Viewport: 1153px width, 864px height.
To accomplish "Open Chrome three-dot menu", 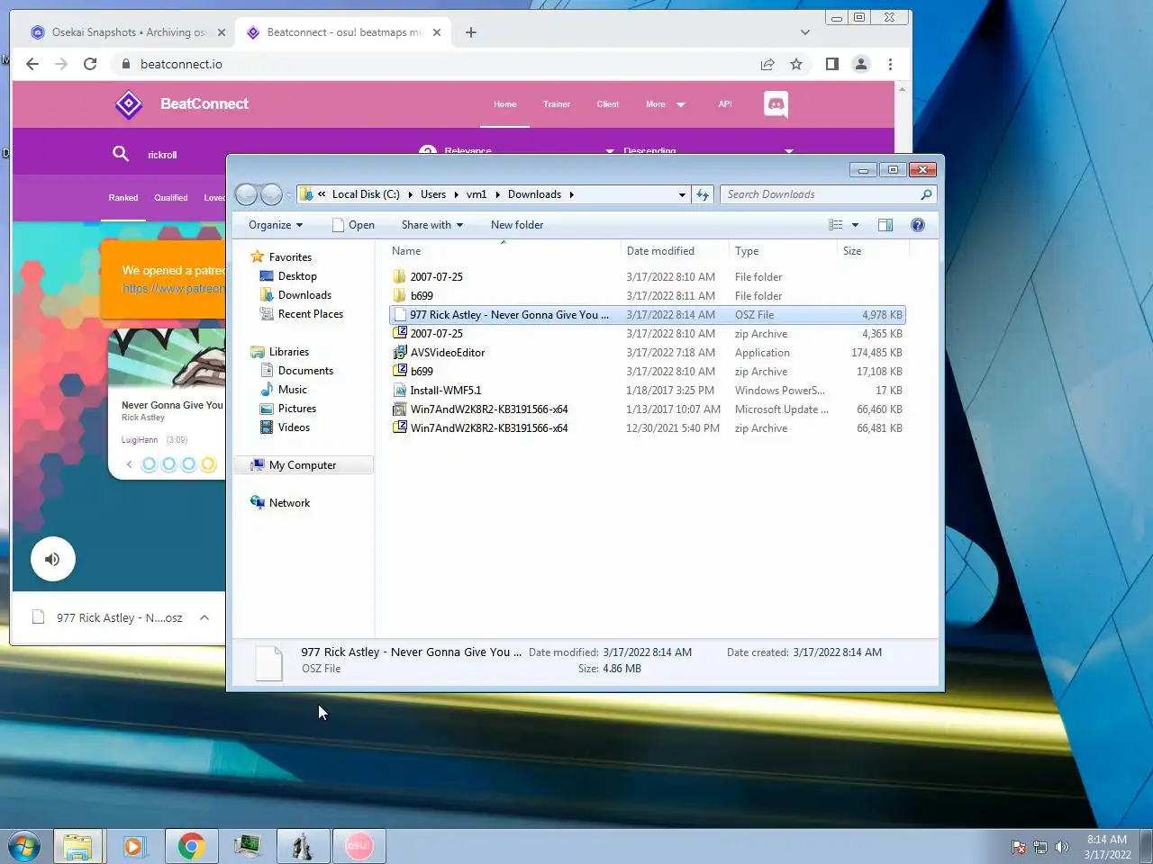I will pyautogui.click(x=890, y=64).
